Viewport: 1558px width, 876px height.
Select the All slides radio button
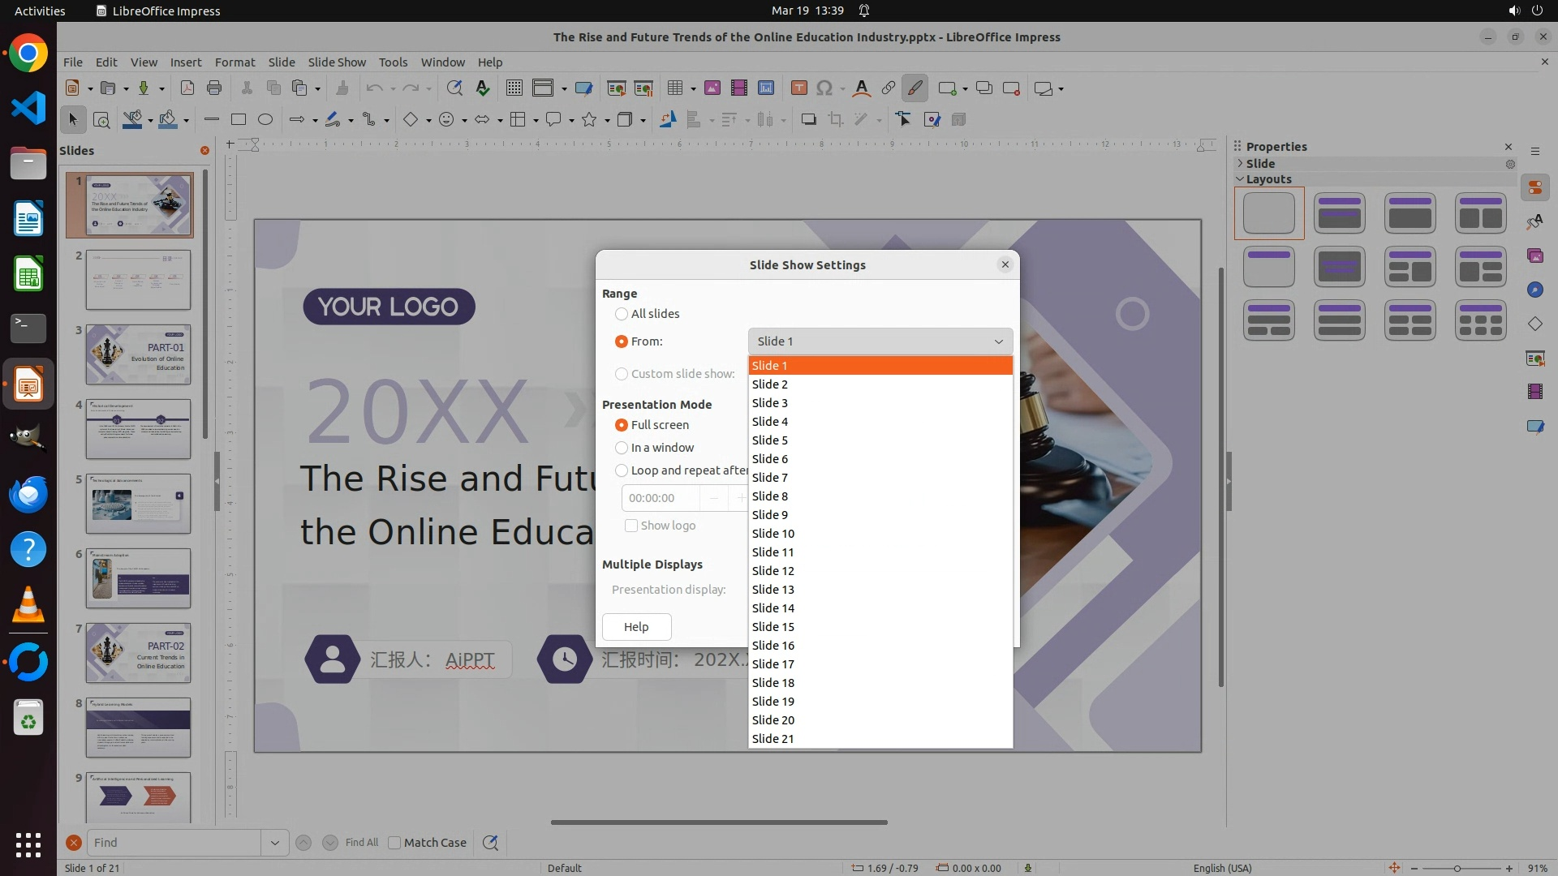pos(622,314)
